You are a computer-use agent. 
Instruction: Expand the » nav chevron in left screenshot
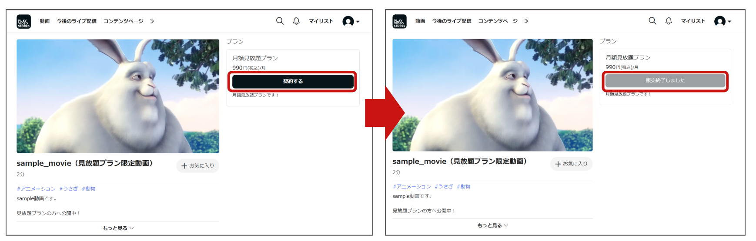[x=152, y=21]
